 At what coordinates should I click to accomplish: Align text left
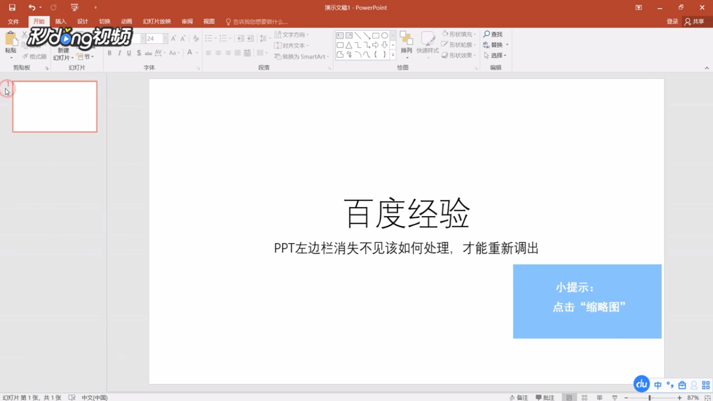pos(208,53)
